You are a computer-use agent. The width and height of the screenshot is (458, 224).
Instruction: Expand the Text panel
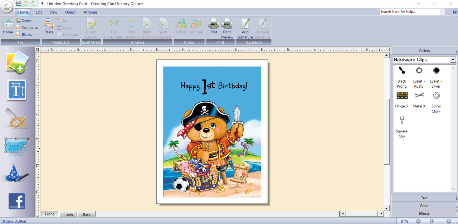click(x=424, y=198)
